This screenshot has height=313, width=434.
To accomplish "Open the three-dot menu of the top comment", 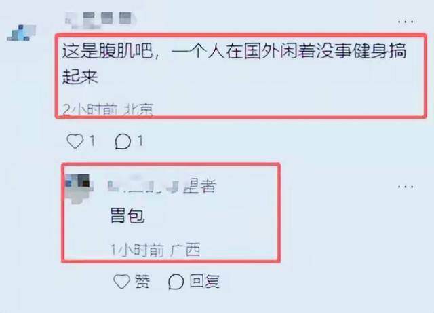I will tap(406, 21).
